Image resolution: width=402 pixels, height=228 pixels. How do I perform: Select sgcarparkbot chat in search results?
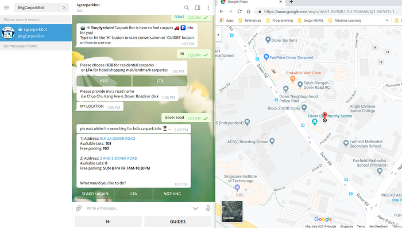tap(36, 33)
